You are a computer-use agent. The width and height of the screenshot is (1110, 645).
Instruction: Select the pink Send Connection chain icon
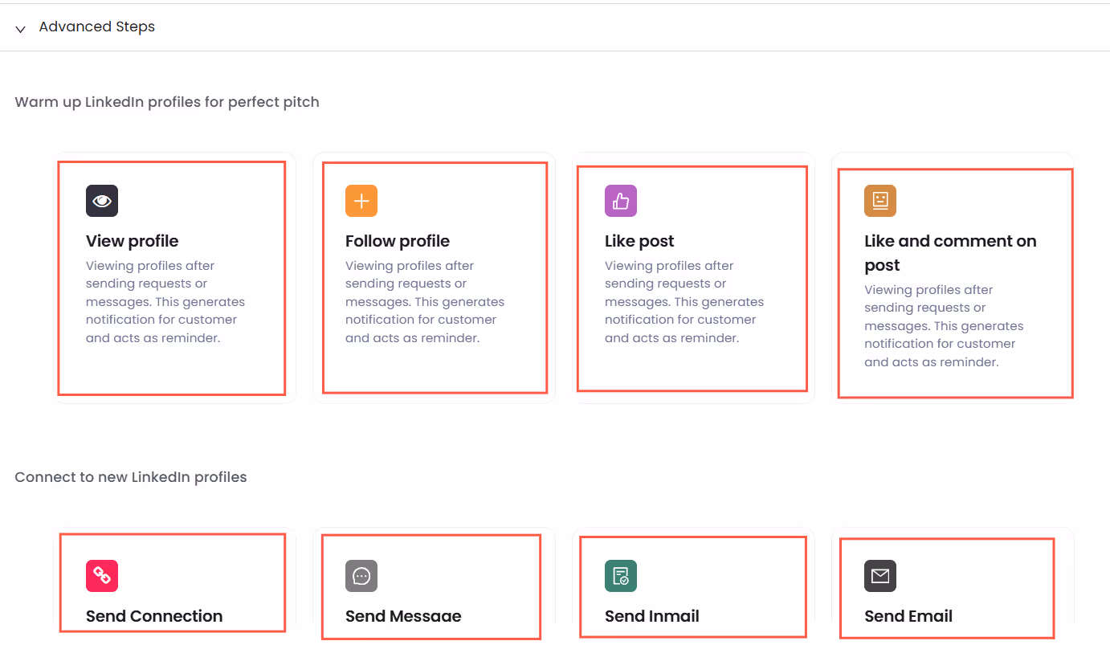tap(101, 575)
